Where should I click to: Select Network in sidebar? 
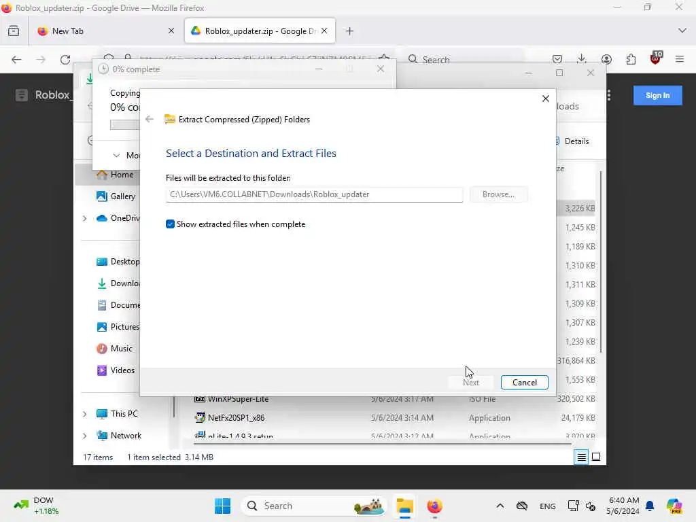pos(119,436)
